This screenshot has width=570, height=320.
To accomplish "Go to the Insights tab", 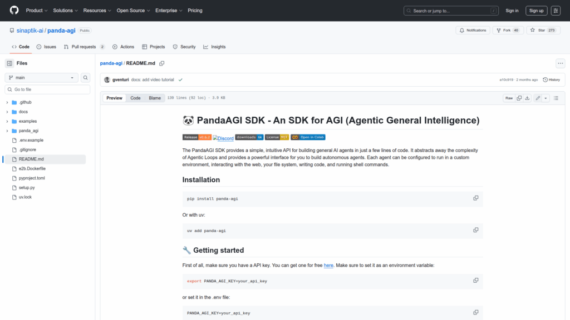I will click(214, 47).
